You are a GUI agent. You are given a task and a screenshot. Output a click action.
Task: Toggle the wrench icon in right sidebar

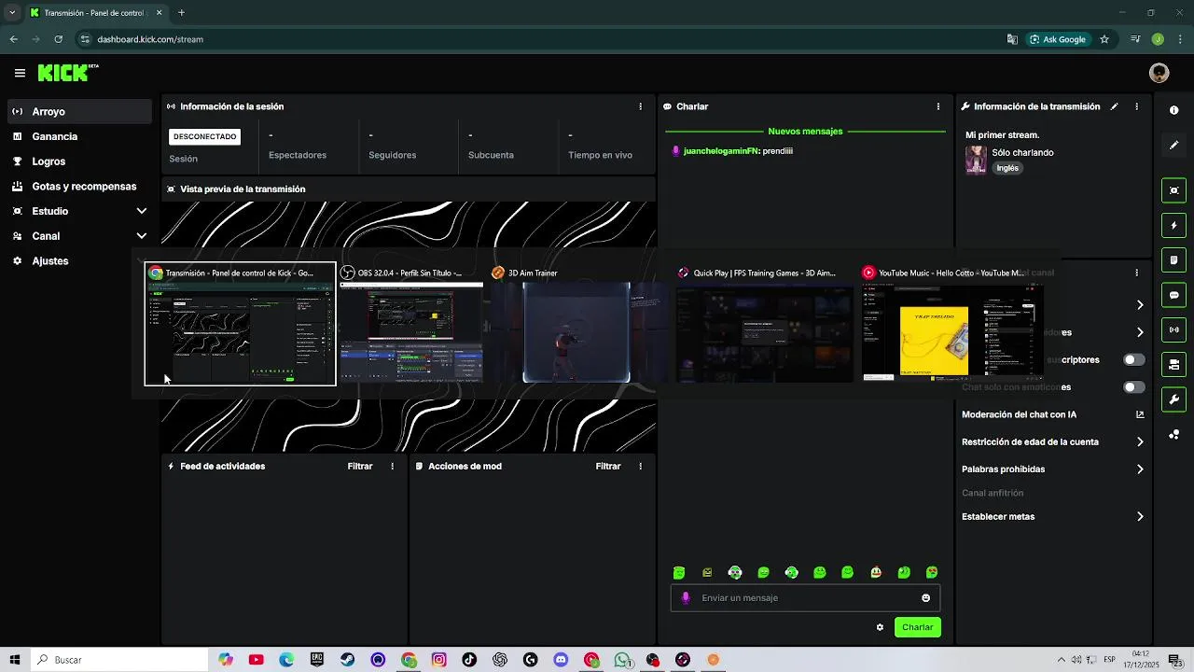tap(1173, 399)
